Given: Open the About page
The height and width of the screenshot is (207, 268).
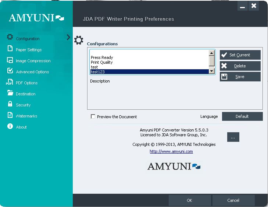Looking at the screenshot, I should pyautogui.click(x=21, y=127).
